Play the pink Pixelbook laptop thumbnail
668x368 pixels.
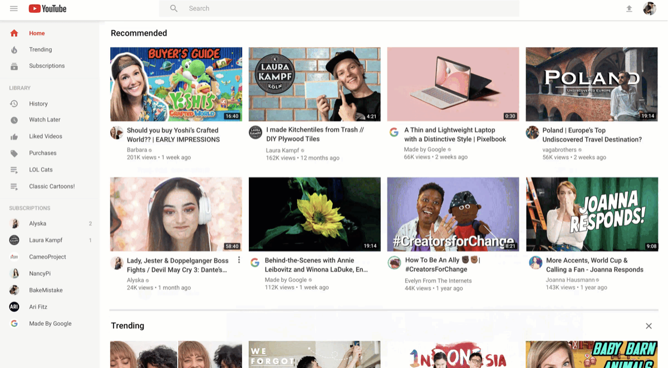coord(453,84)
